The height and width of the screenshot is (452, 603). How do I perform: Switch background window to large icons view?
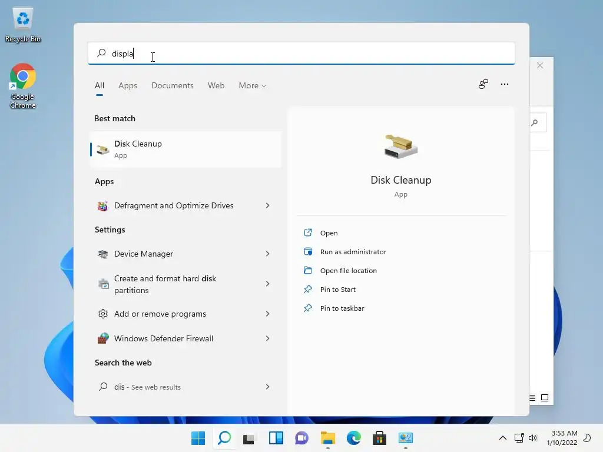click(x=545, y=398)
